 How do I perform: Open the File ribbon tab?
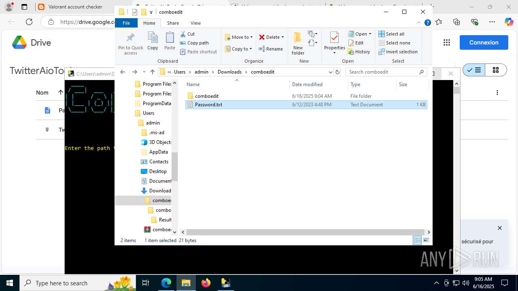(126, 23)
